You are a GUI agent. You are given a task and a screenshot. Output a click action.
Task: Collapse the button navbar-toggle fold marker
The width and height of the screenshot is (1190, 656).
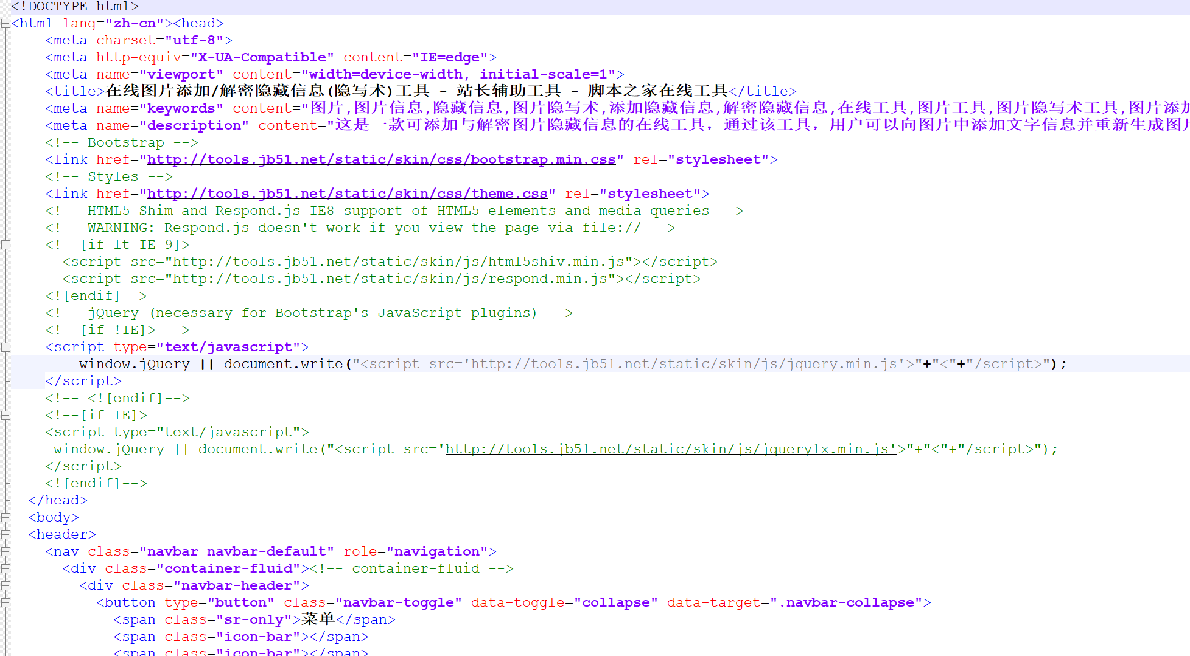pyautogui.click(x=5, y=603)
